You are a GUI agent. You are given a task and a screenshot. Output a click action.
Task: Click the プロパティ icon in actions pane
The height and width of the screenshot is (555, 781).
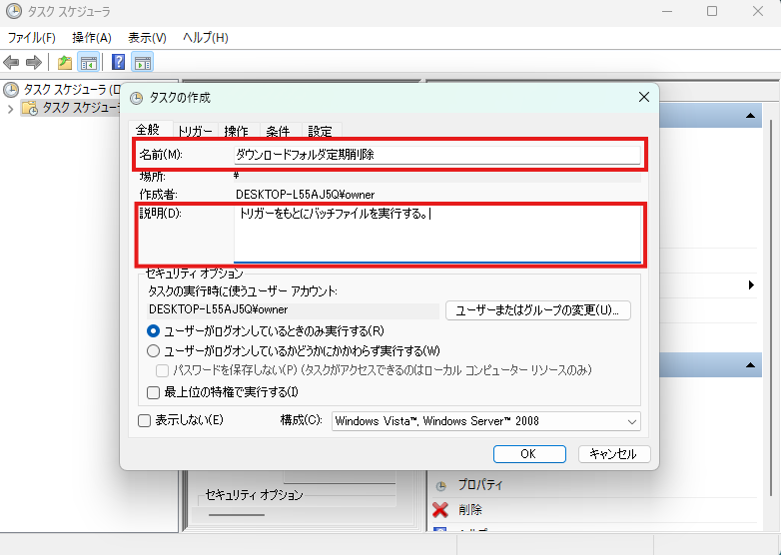(440, 486)
